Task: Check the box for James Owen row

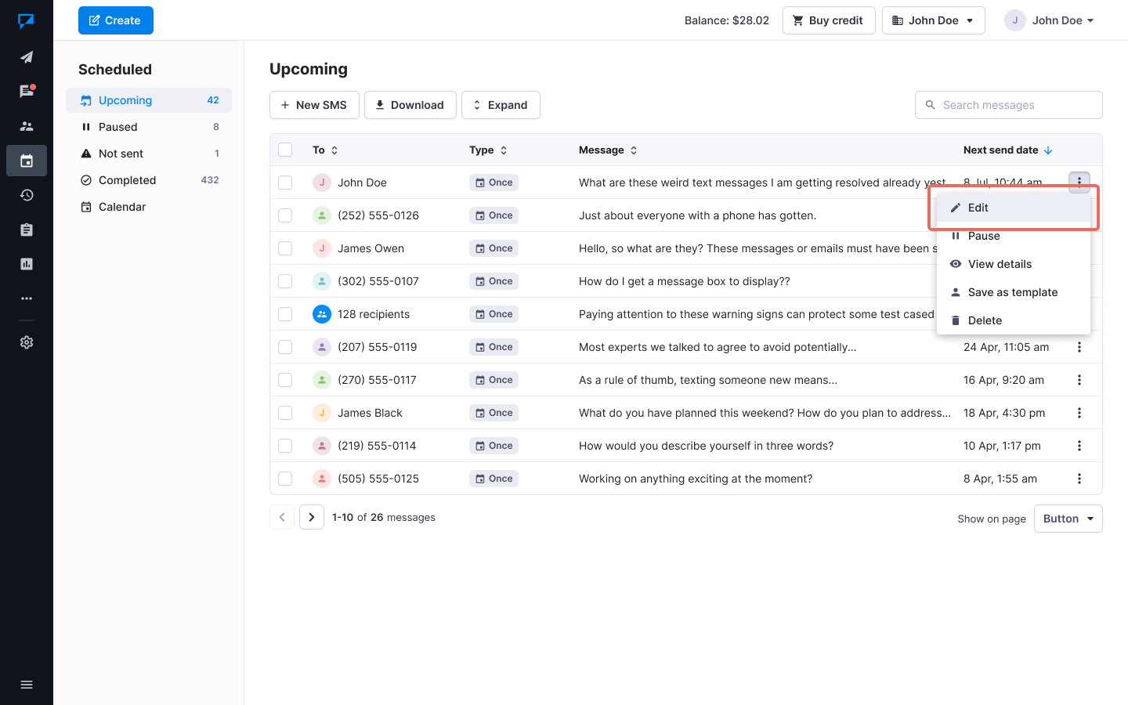Action: click(x=285, y=248)
